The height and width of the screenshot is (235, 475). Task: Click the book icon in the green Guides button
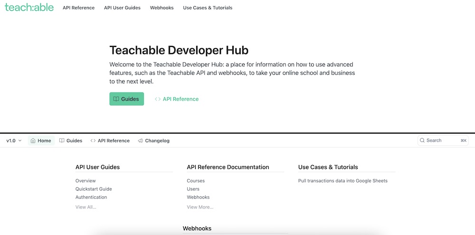tap(116, 99)
